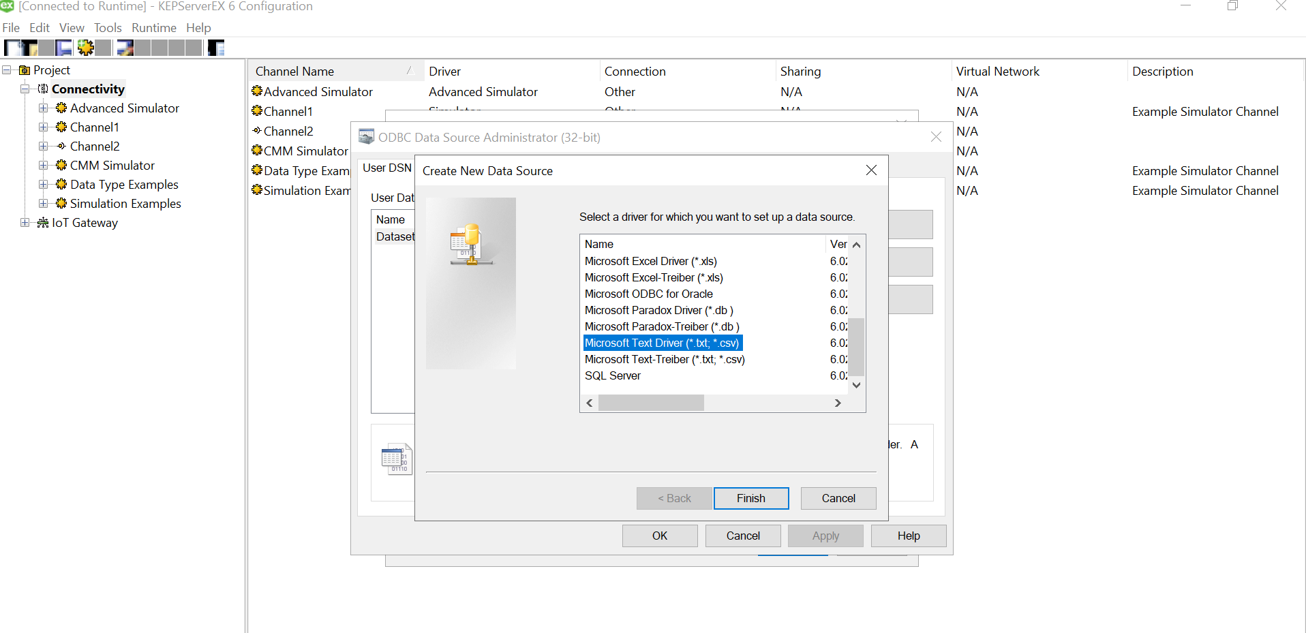
Task: Click the Save Project toolbar icon
Action: pos(64,48)
